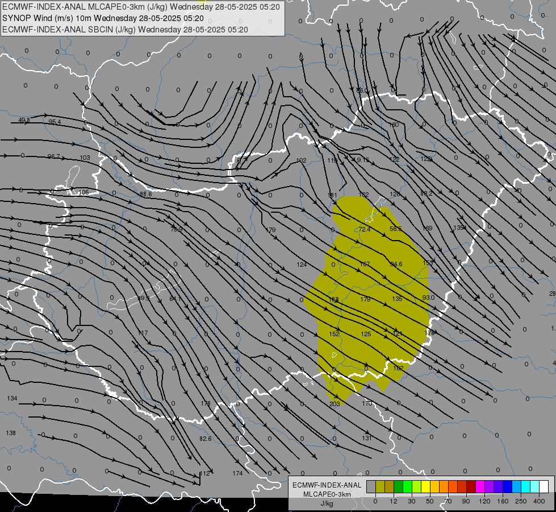Select the bright green legend swatch
Image resolution: width=556 pixels, height=512 pixels.
(x=408, y=487)
